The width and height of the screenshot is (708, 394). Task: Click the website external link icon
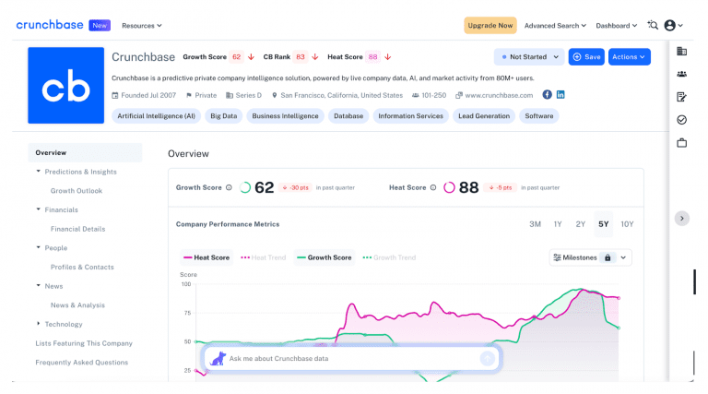(459, 95)
